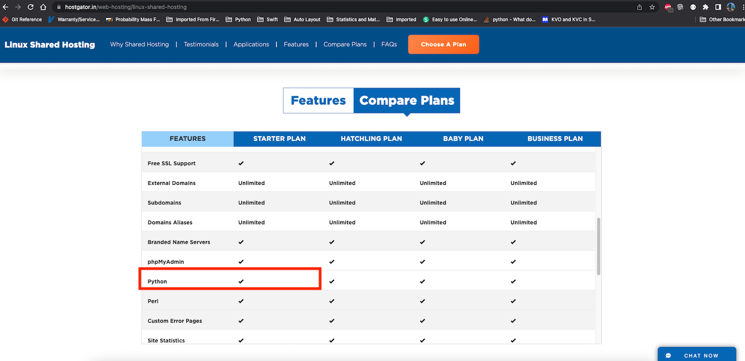Screen dimensions: 745x361
Task: Go to the FAQs nav link
Action: [389, 44]
